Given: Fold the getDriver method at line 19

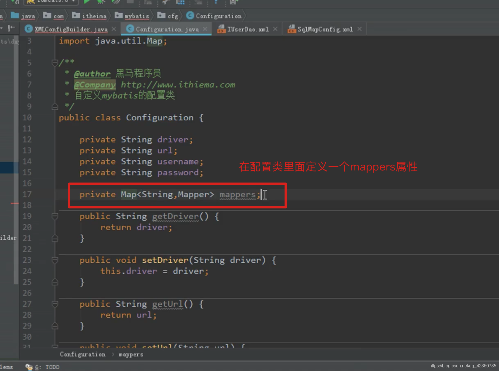Looking at the screenshot, I should pos(55,216).
